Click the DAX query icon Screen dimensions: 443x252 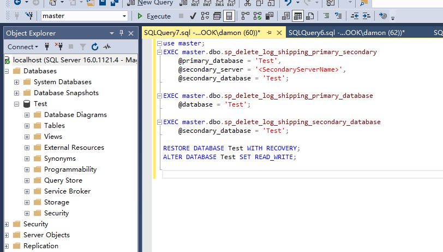231,3
